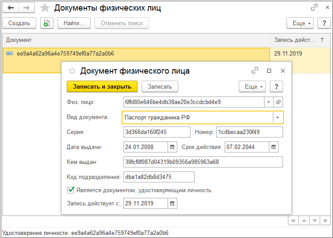Click the Кем выдан input field
Viewport: 333px width, 238px height.
point(203,162)
